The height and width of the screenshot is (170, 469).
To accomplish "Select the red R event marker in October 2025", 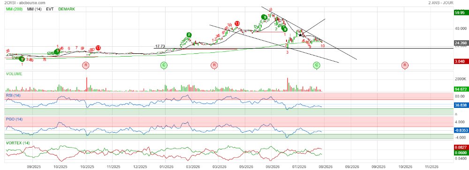I will click(x=86, y=65).
